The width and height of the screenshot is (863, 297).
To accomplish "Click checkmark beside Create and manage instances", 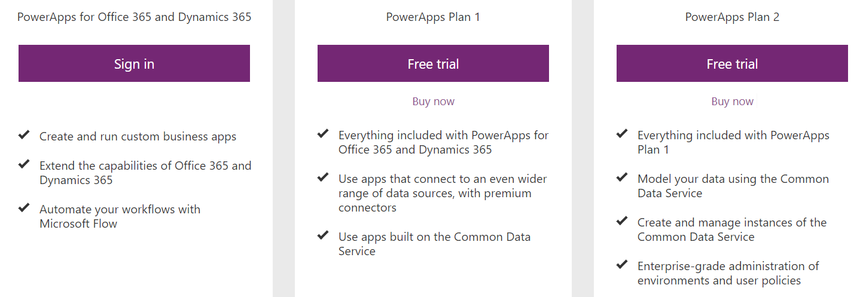I will 622,221.
